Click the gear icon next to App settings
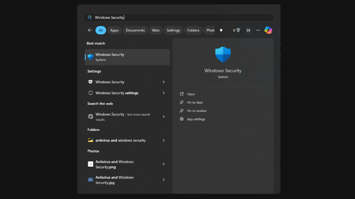Screen dimensions: 355x199 pos(181,119)
